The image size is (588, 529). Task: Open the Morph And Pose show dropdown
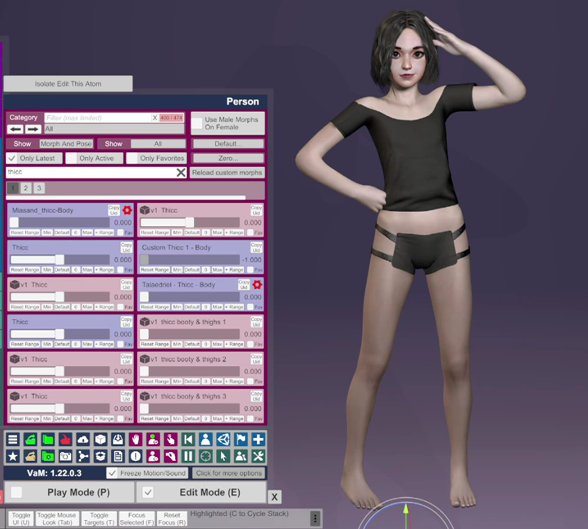pos(66,143)
